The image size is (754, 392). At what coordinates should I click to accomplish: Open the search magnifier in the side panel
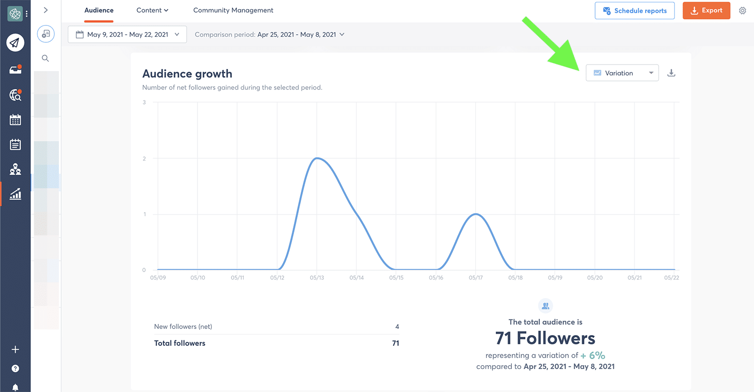coord(45,58)
